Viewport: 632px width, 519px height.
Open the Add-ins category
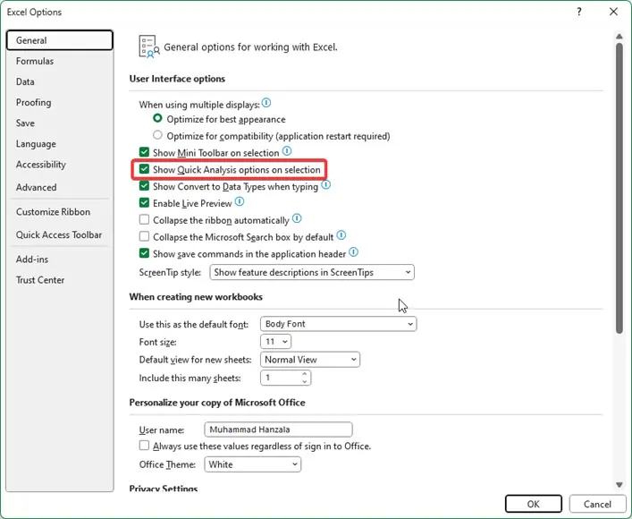(60, 259)
